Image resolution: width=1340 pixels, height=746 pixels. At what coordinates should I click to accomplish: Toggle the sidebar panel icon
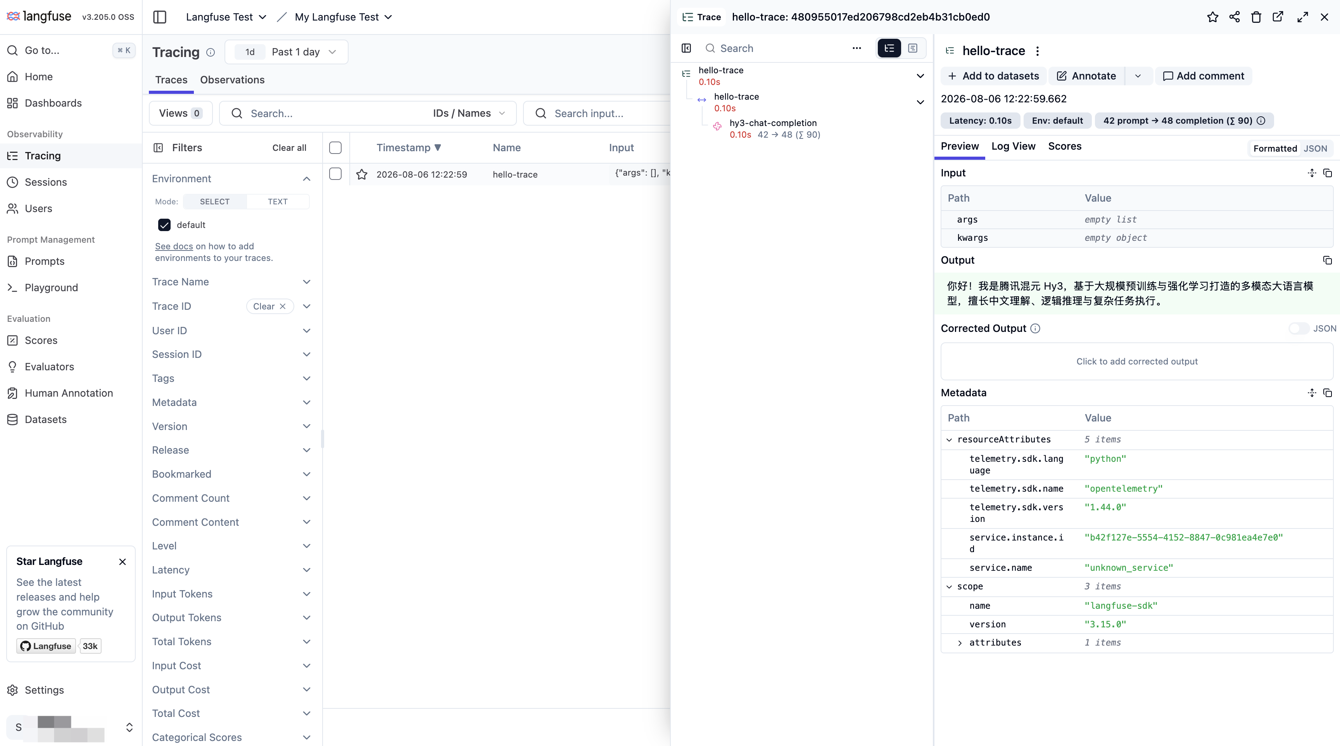(160, 17)
